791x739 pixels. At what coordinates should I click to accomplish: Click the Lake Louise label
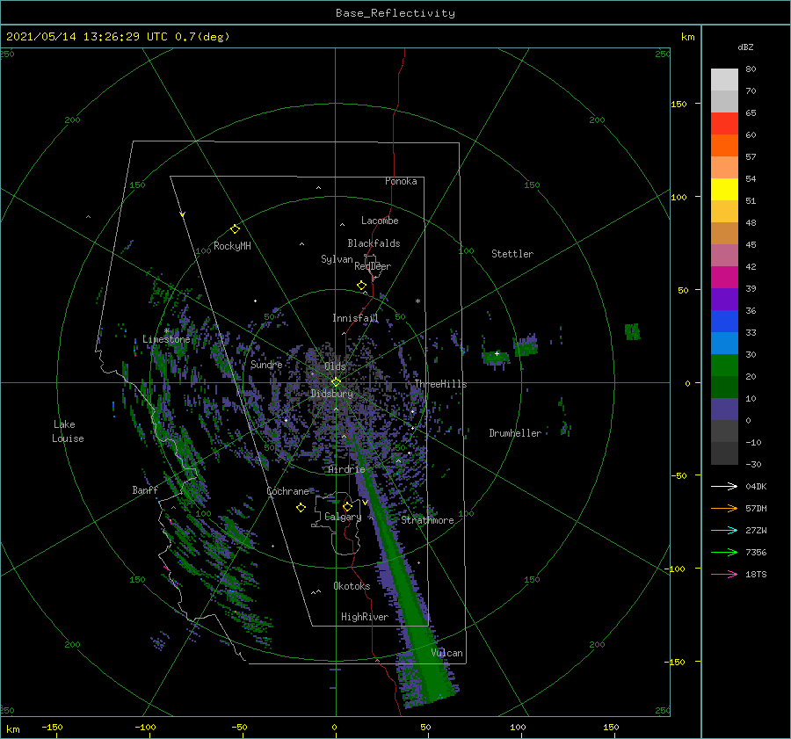coord(68,431)
